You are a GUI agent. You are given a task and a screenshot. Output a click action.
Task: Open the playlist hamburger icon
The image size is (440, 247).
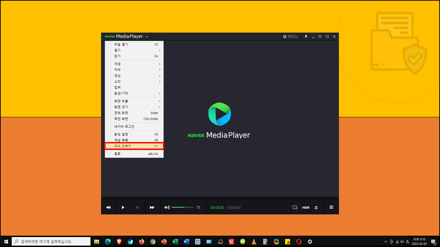[331, 207]
